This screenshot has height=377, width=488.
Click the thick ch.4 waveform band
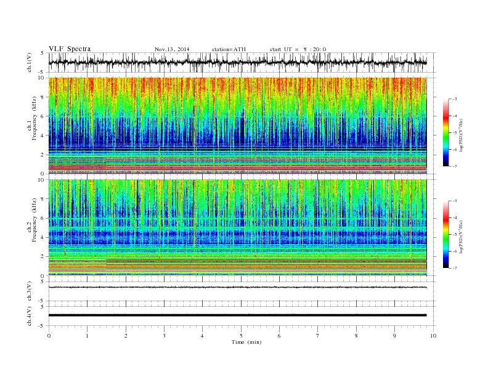(237, 315)
